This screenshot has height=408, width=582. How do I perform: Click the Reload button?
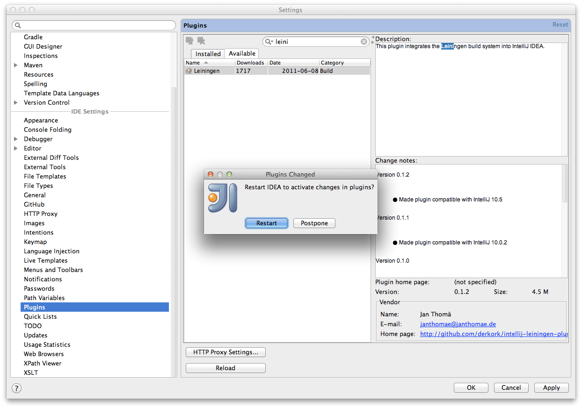(x=226, y=368)
